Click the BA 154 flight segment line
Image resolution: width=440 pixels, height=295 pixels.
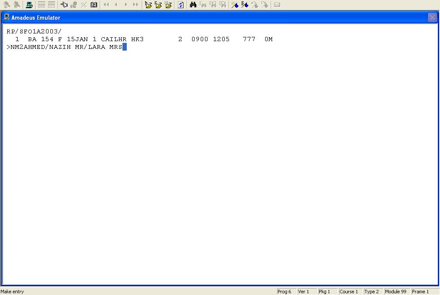pyautogui.click(x=144, y=39)
